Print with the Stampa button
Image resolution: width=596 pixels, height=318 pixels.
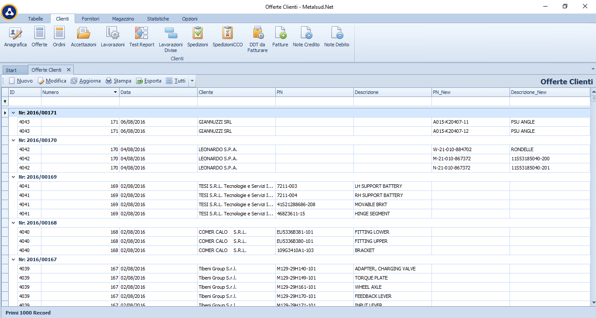coord(118,81)
